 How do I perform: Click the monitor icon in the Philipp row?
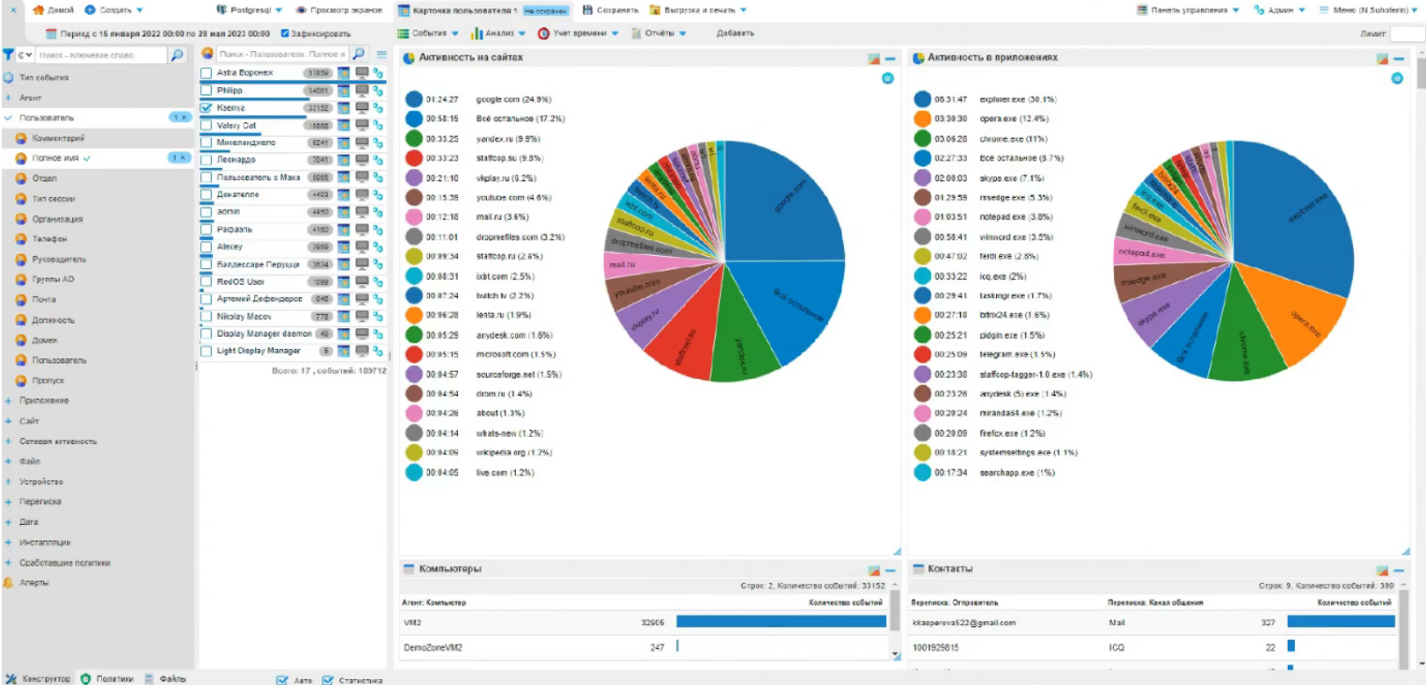(361, 90)
